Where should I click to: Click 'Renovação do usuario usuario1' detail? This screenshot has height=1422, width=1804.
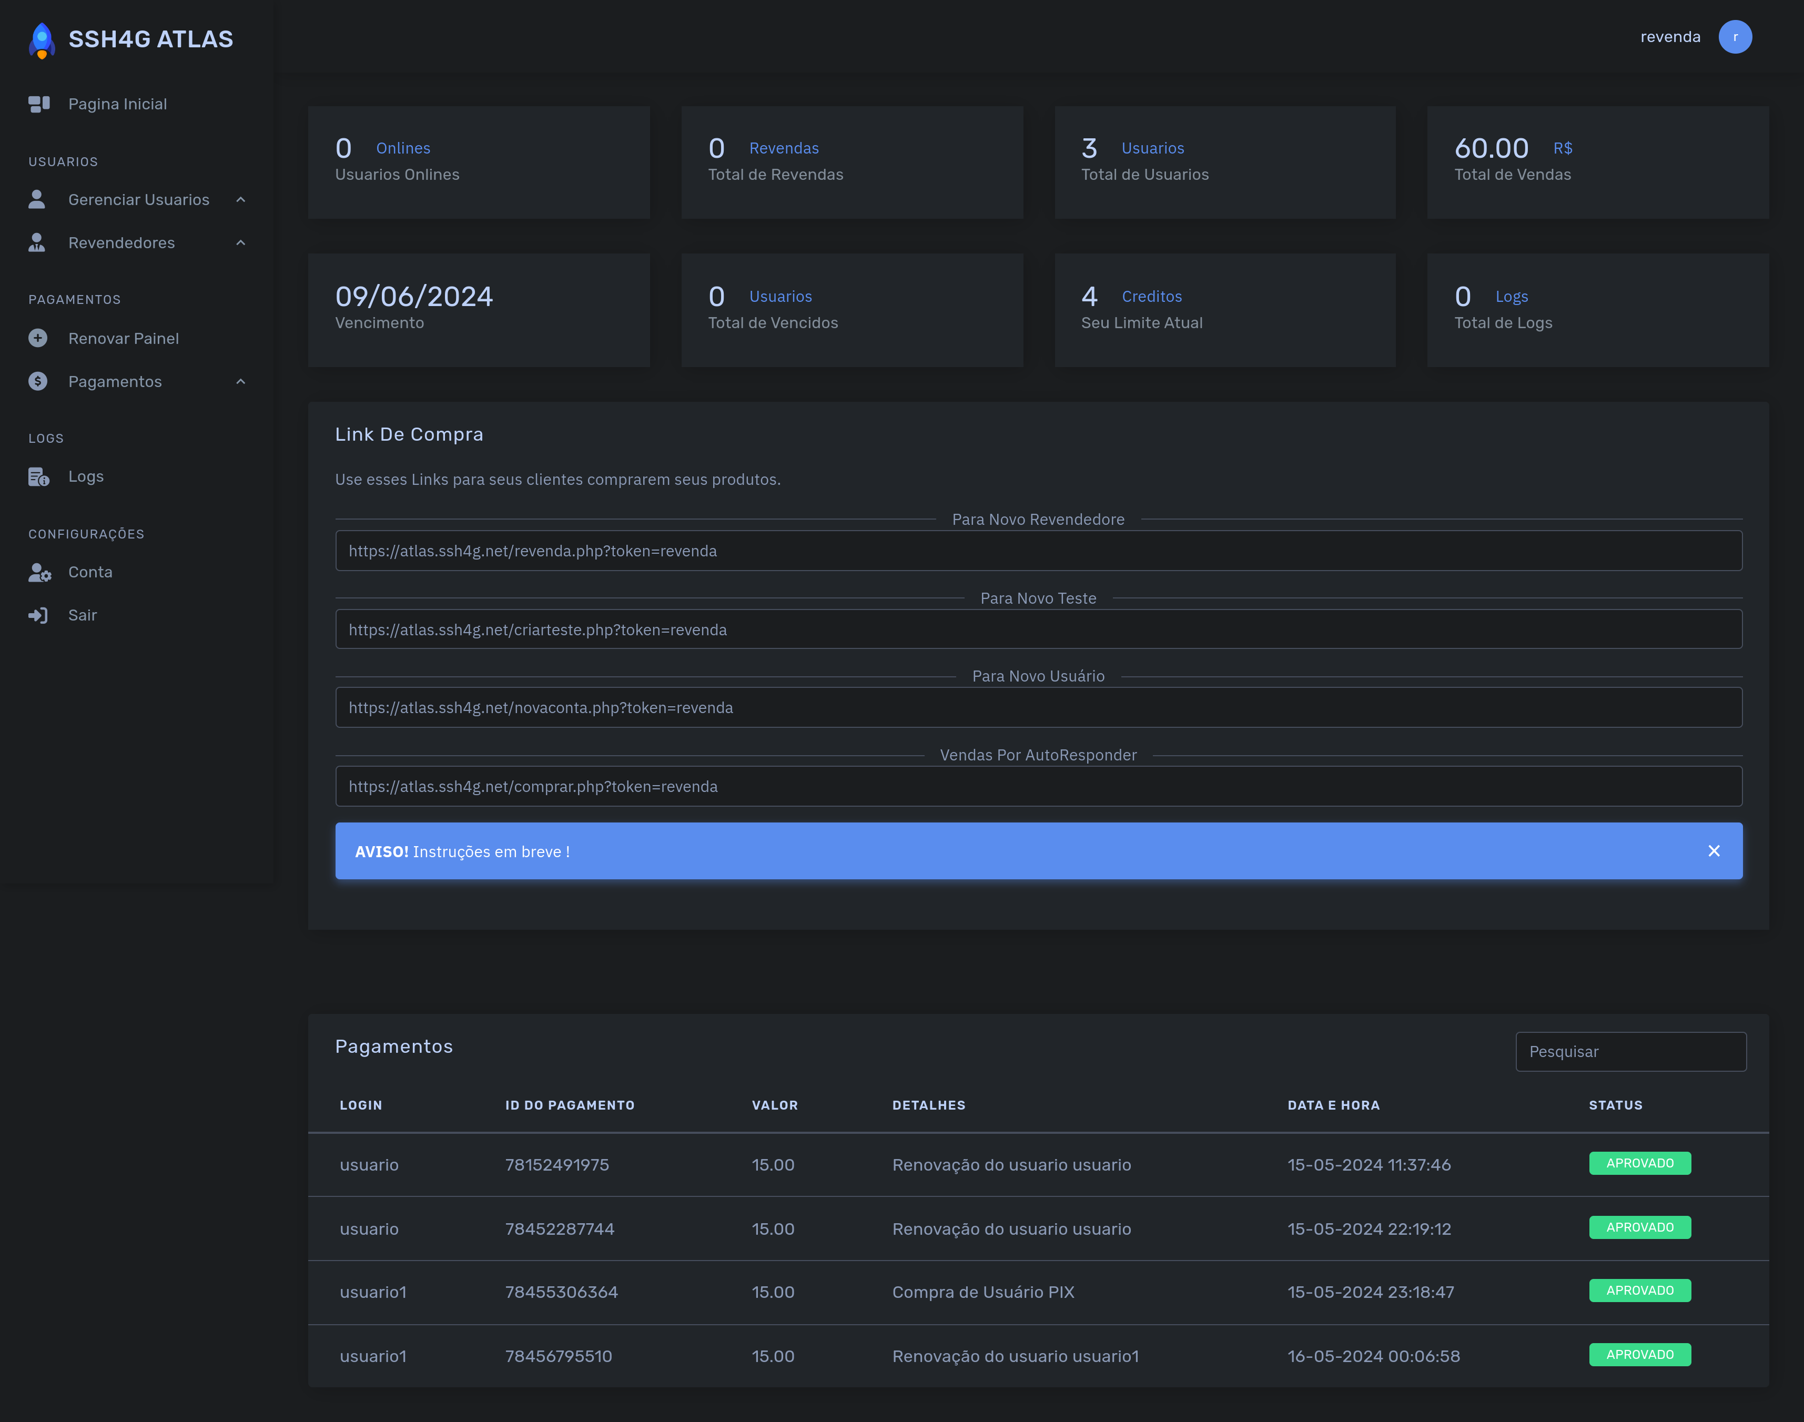tap(1015, 1356)
